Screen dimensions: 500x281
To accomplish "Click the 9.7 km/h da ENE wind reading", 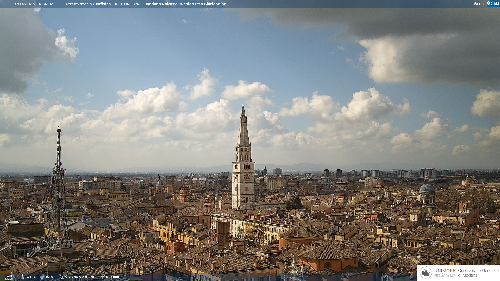I will (x=80, y=277).
